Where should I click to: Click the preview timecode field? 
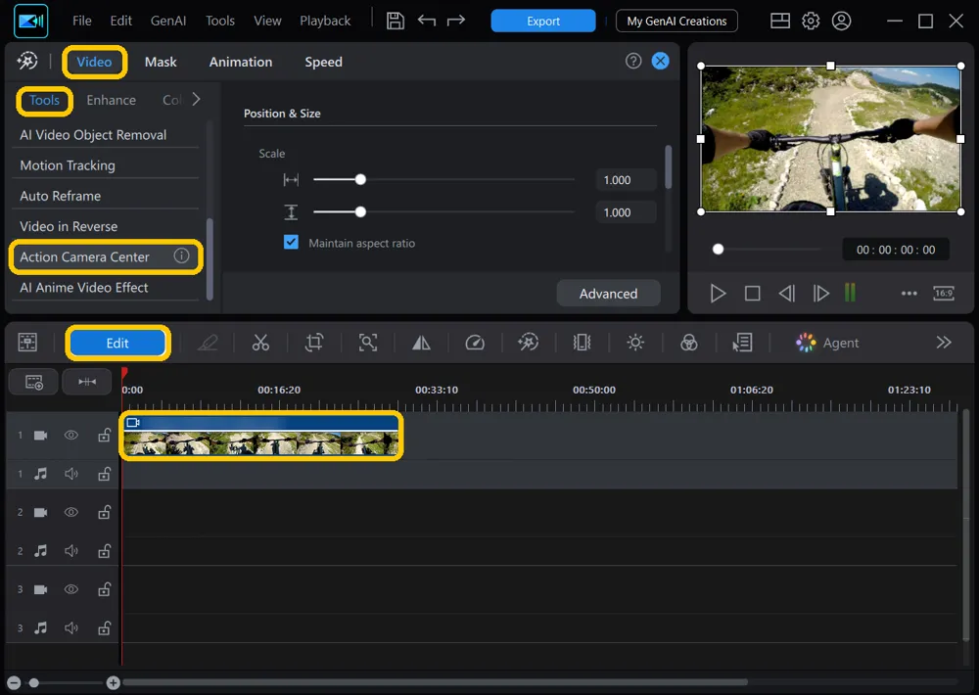896,250
